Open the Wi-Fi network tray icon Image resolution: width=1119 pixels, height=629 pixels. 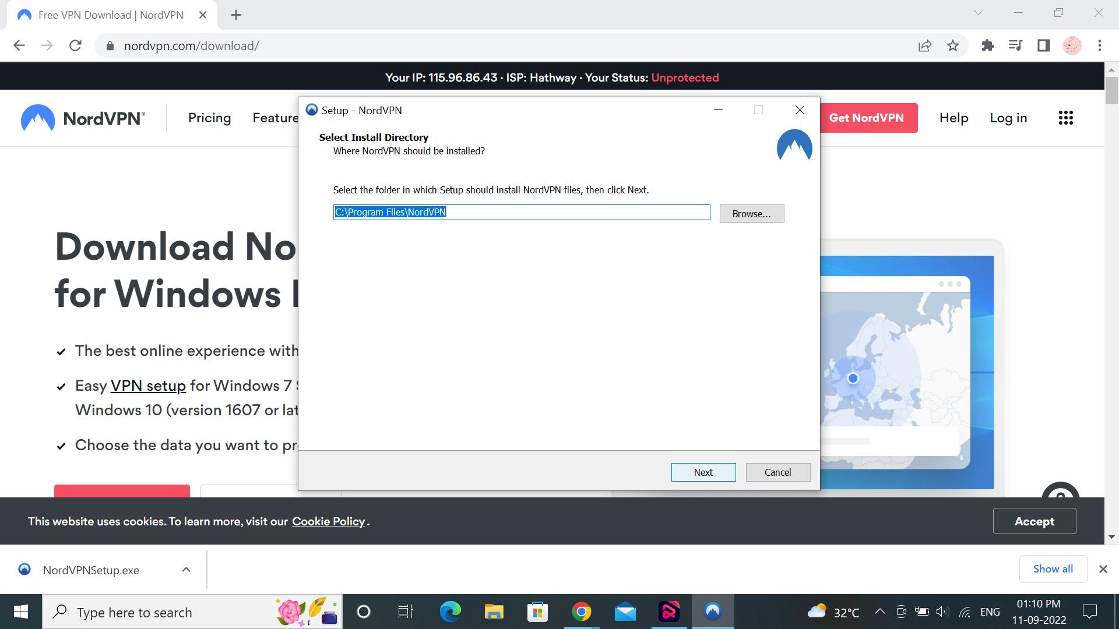(965, 612)
